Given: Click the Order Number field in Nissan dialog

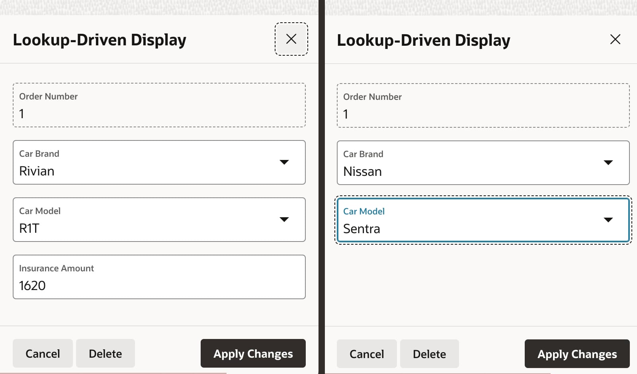Looking at the screenshot, I should pyautogui.click(x=483, y=114).
